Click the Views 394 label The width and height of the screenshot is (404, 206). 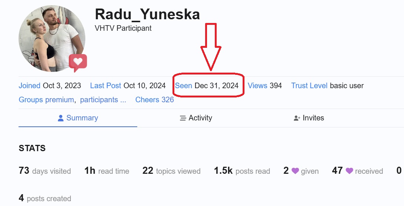(x=265, y=86)
